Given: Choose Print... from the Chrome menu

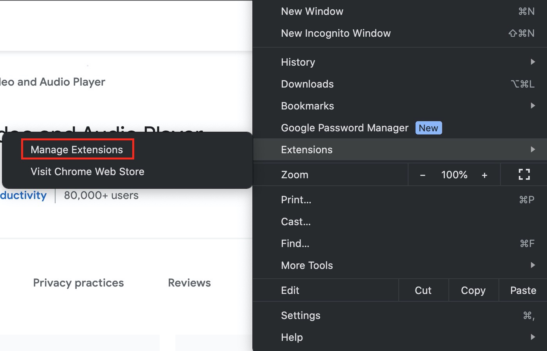Looking at the screenshot, I should pos(400,200).
